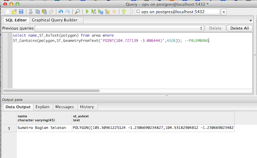
Task: Click the horizontal scrollbar of SQL editor
Action: click(51, 91)
